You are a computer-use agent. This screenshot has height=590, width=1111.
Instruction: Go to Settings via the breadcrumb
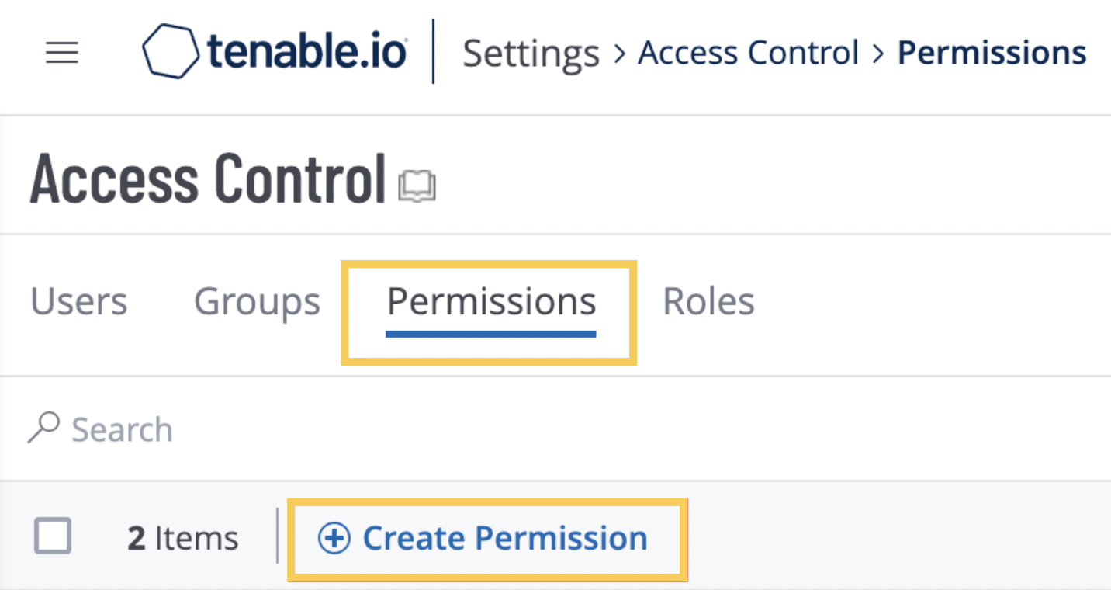[531, 54]
